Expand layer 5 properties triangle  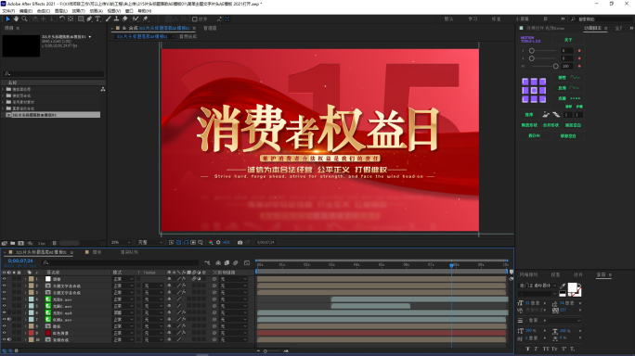(x=25, y=306)
